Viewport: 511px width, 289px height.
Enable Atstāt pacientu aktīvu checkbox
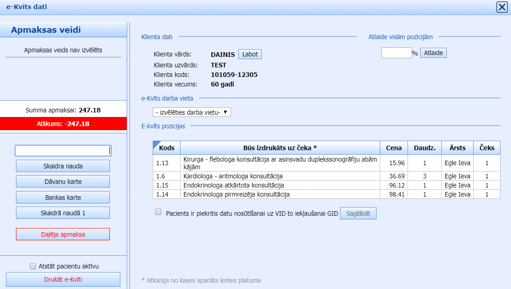32,266
